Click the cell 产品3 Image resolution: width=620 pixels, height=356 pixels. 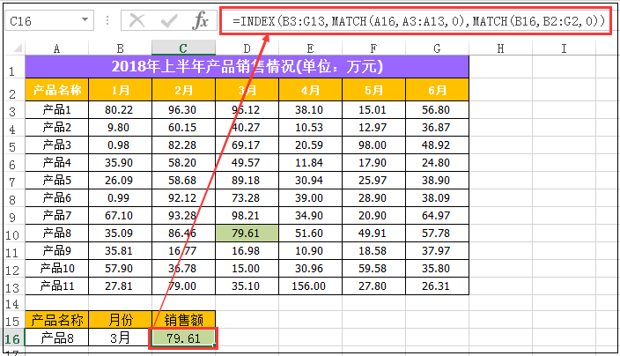pyautogui.click(x=57, y=145)
